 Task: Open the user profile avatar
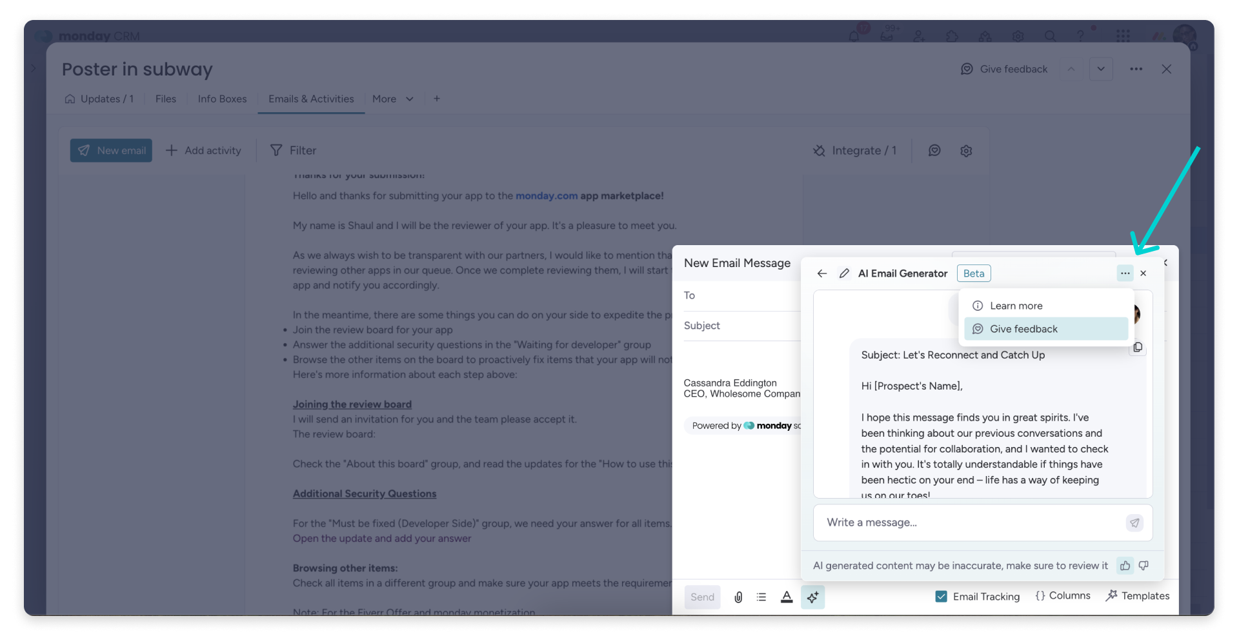(1185, 36)
